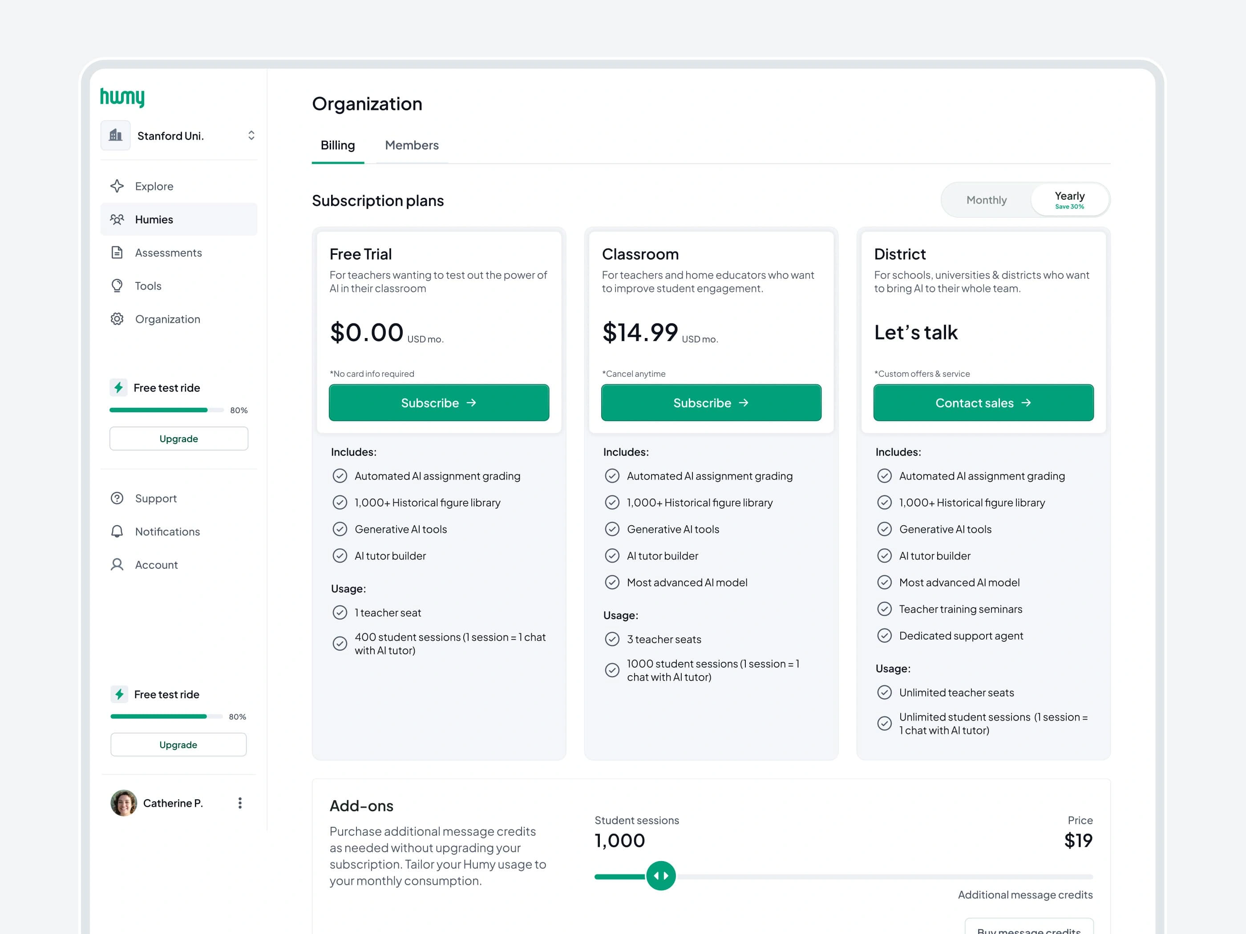Open Assessments via the document icon

(117, 253)
